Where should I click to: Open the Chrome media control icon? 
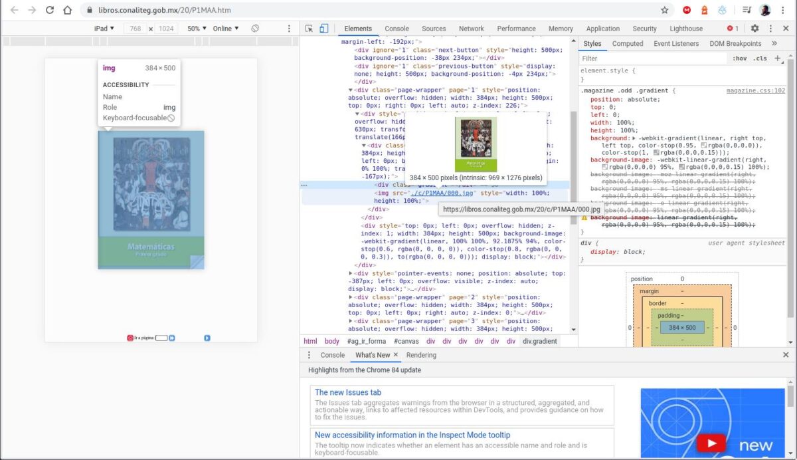click(747, 10)
